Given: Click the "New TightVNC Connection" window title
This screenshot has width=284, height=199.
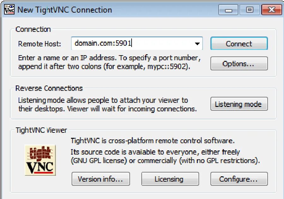Looking at the screenshot, I should pos(64,10).
